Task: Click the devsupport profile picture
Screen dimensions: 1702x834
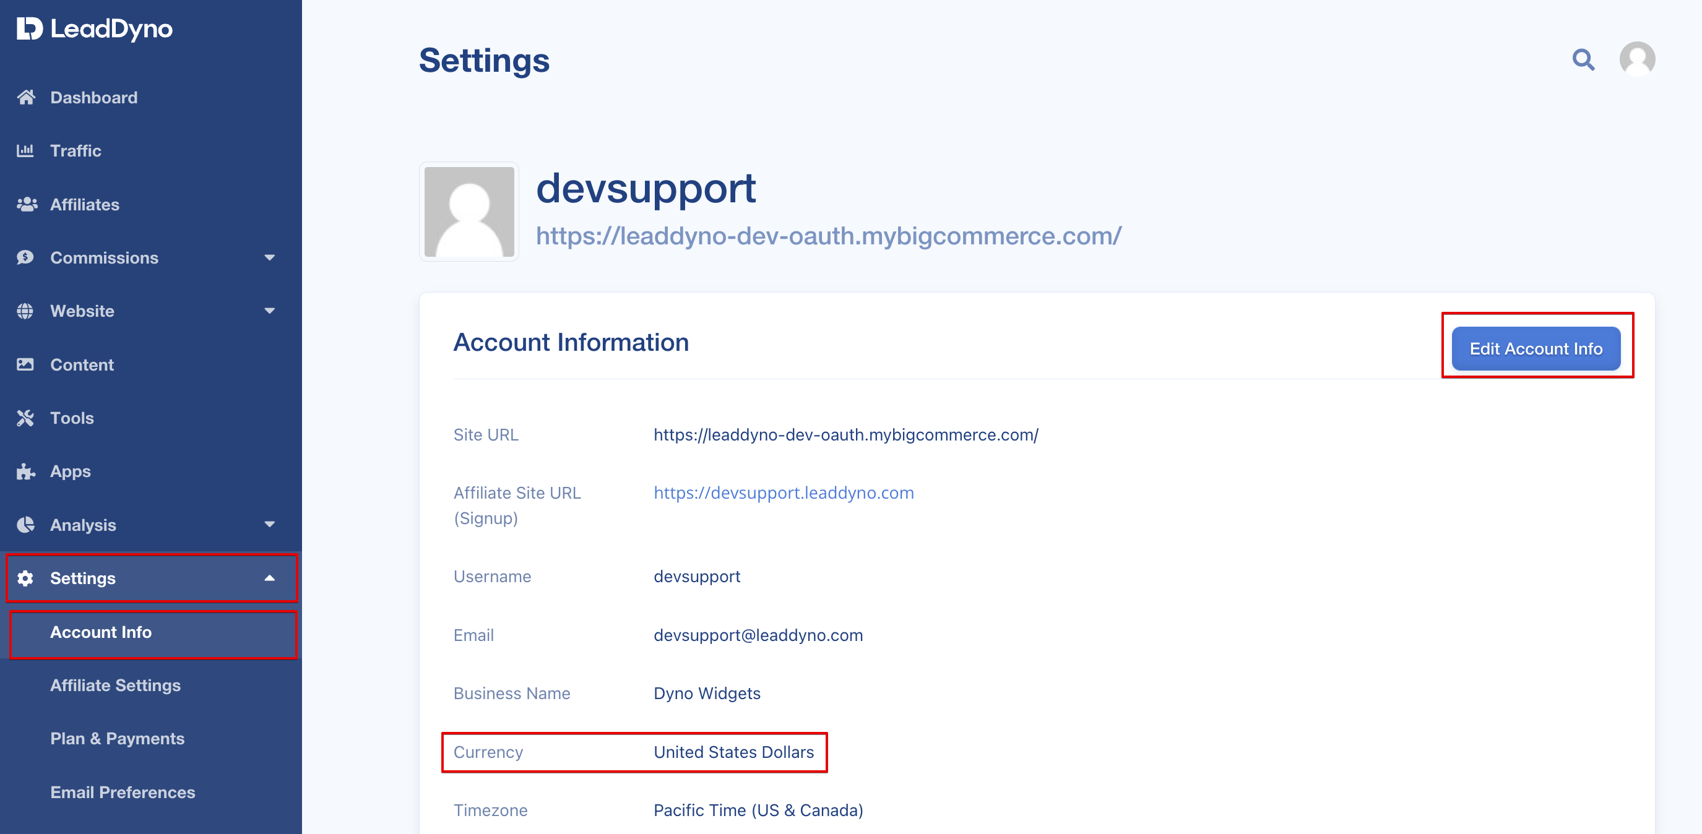Action: [x=469, y=212]
